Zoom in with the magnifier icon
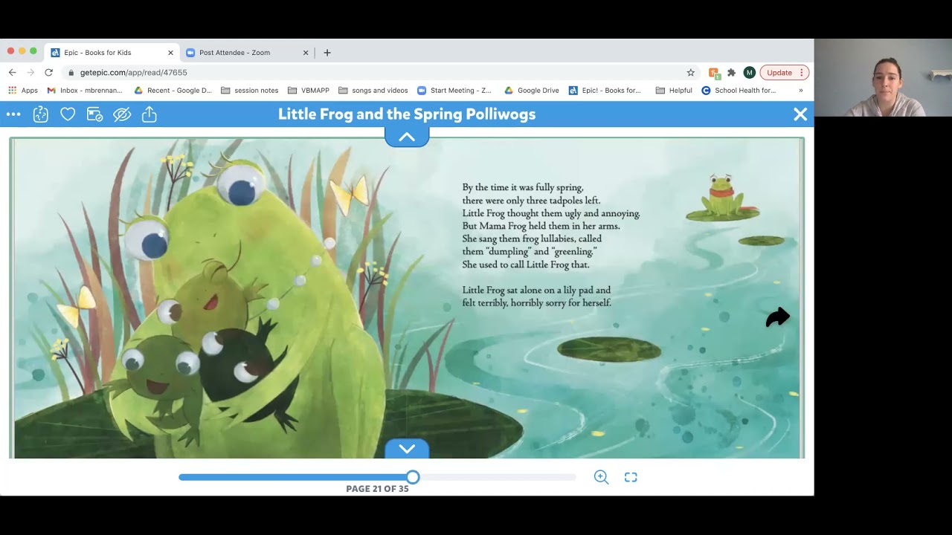 click(x=601, y=477)
